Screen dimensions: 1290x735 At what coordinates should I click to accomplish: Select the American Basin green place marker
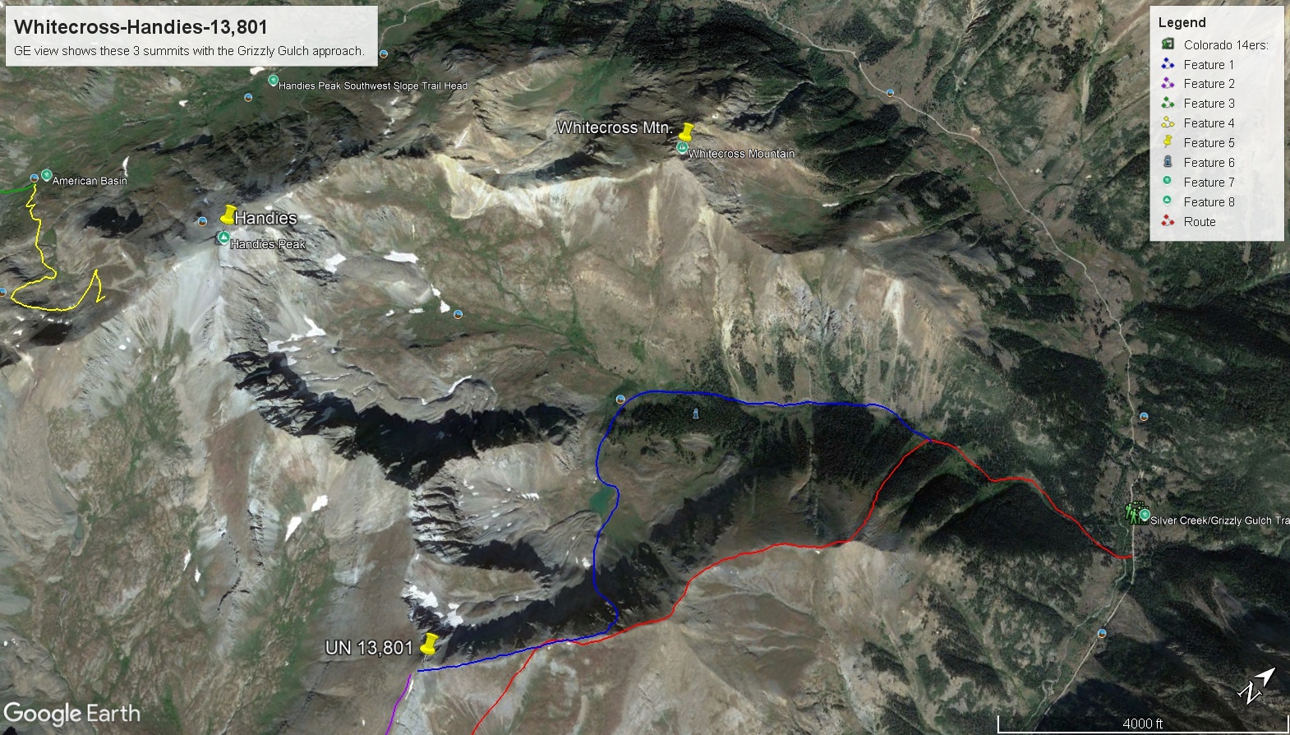pyautogui.click(x=47, y=175)
